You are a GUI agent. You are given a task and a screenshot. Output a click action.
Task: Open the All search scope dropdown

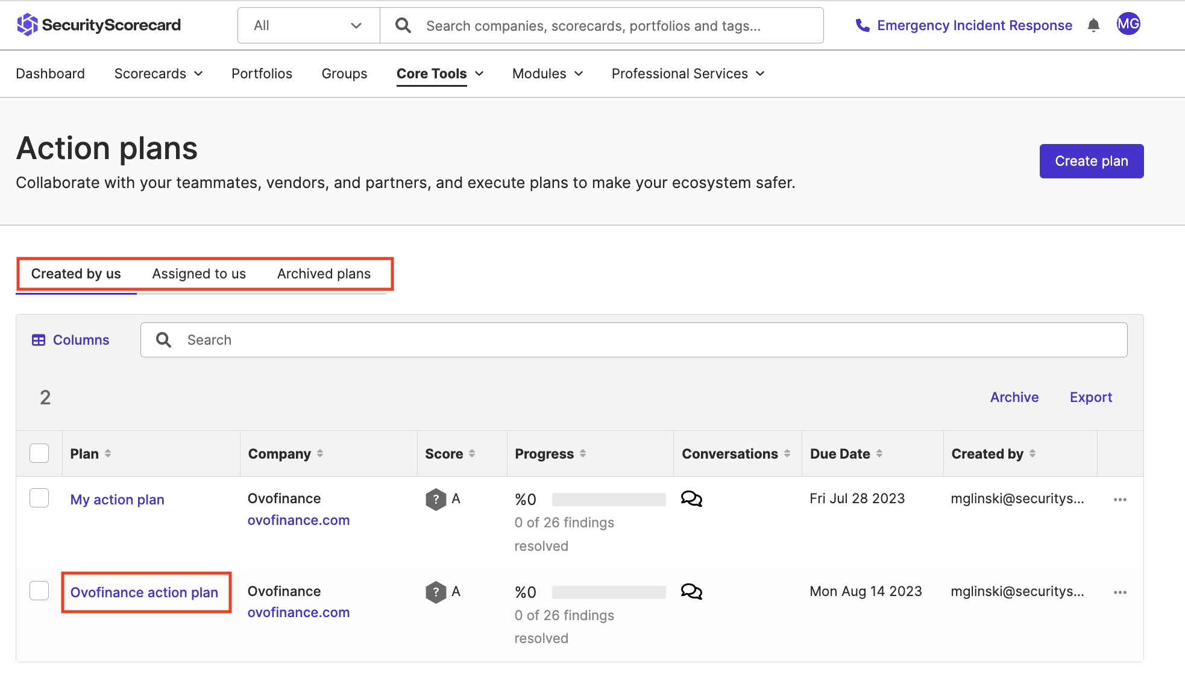coord(309,25)
